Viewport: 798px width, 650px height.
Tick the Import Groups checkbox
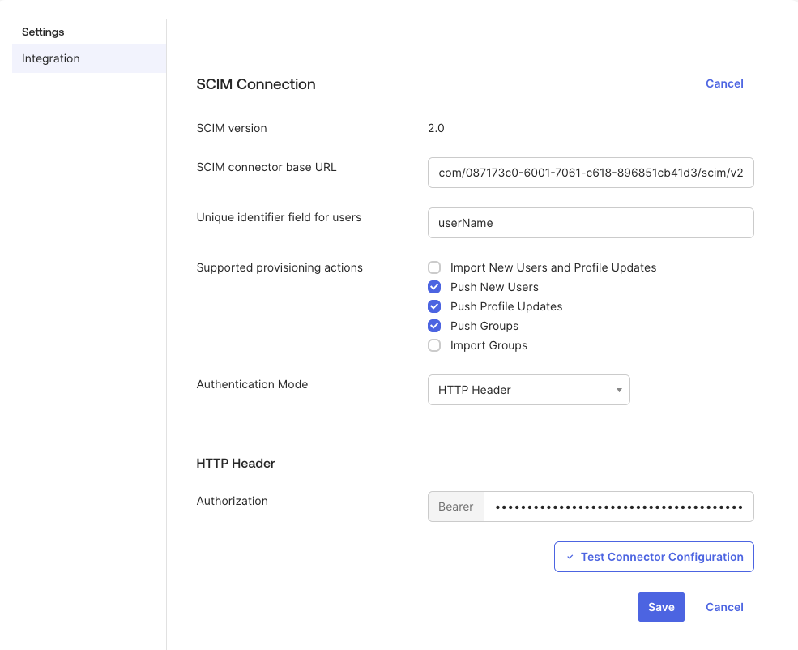pos(434,345)
